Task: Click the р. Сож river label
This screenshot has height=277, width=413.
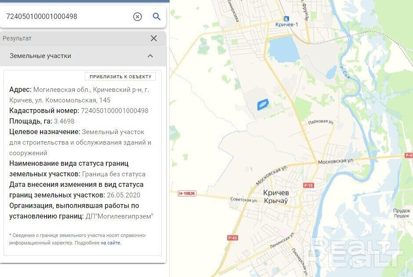Action: [345, 72]
